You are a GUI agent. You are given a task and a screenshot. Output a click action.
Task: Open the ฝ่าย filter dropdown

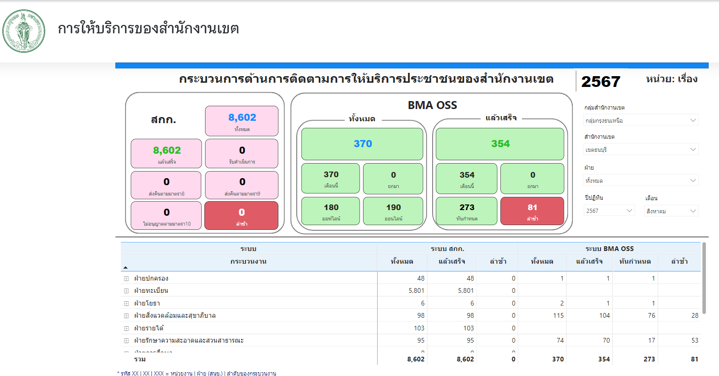click(640, 180)
